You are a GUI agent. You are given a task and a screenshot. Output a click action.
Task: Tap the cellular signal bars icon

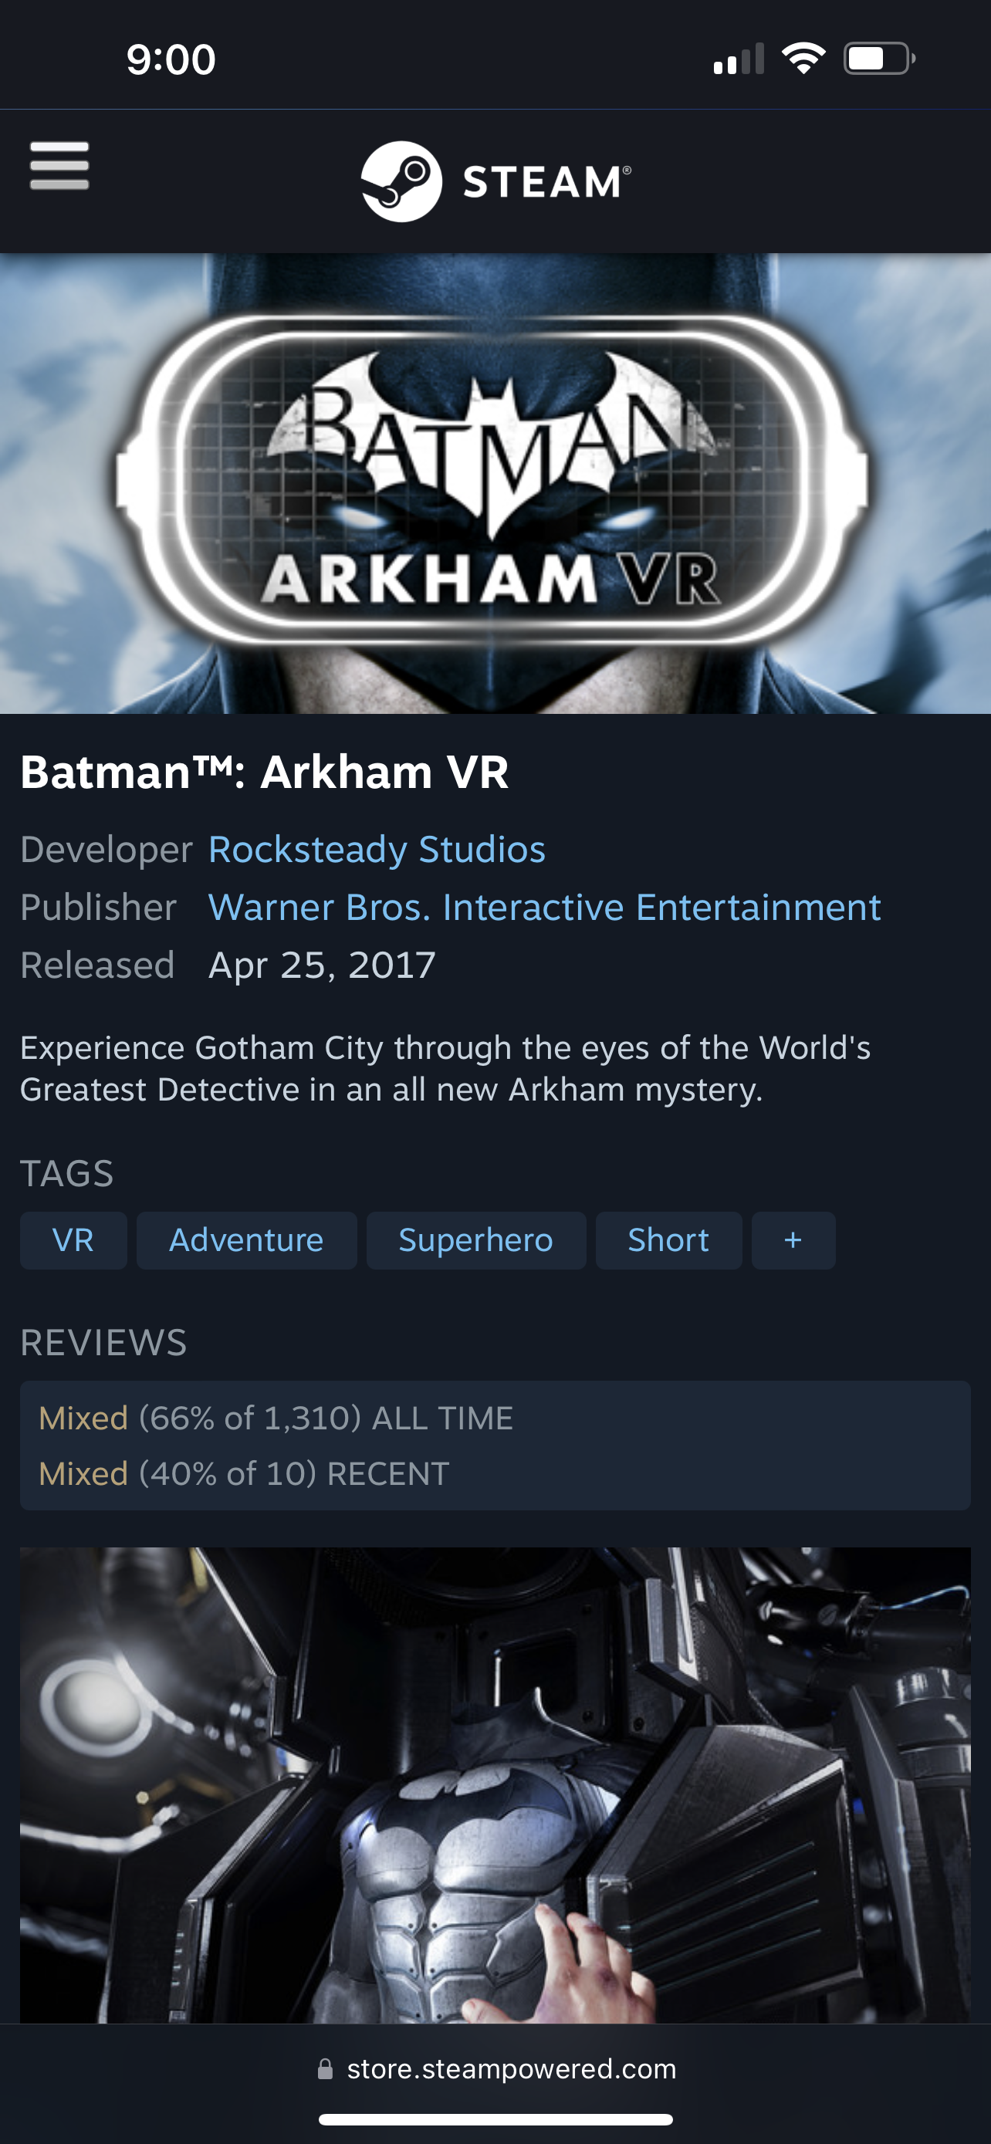739,59
